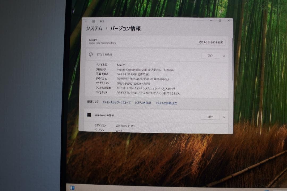Copy the Windows specifications with コピー
Image resolution: width=287 pixels, height=191 pixels.
[210, 117]
